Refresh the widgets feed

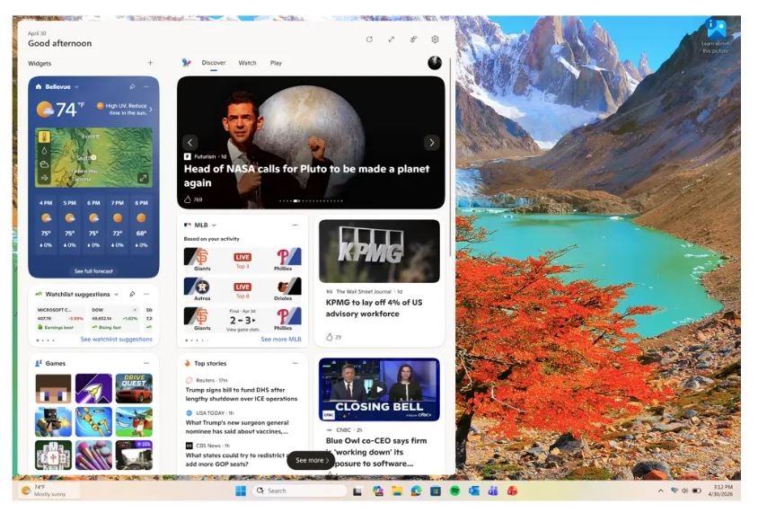point(369,40)
